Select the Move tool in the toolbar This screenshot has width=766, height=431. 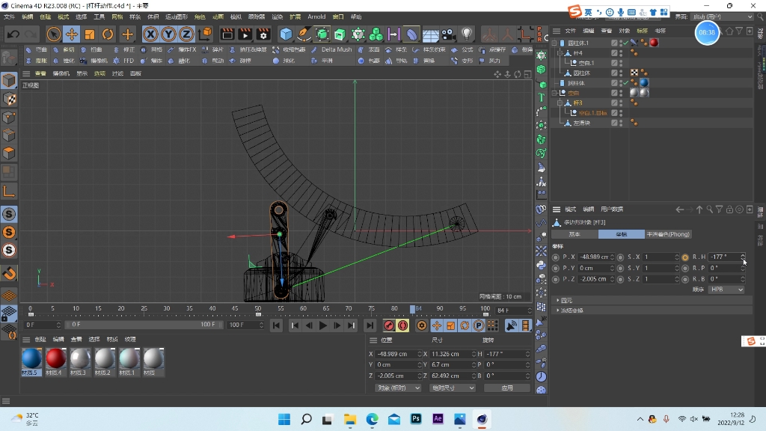(70, 35)
